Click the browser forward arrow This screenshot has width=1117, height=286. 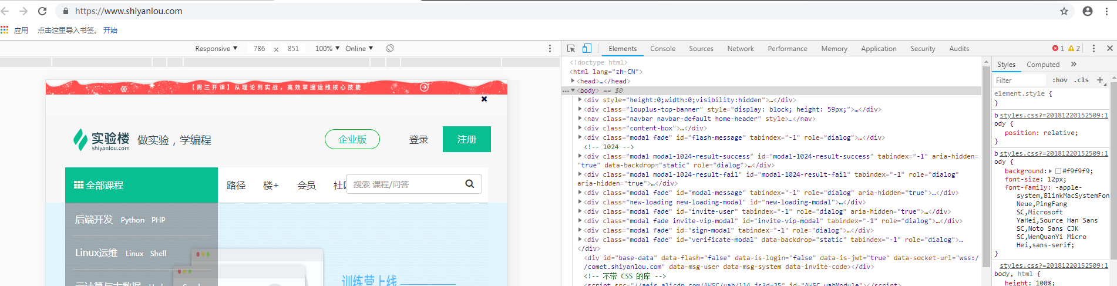23,11
